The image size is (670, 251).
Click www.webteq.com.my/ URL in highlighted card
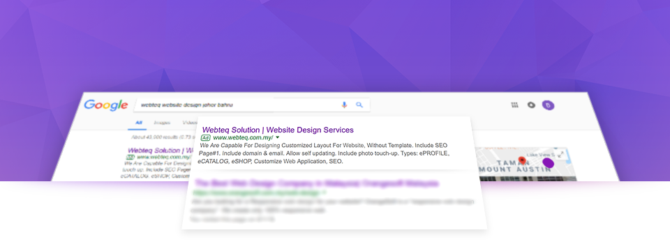(243, 137)
